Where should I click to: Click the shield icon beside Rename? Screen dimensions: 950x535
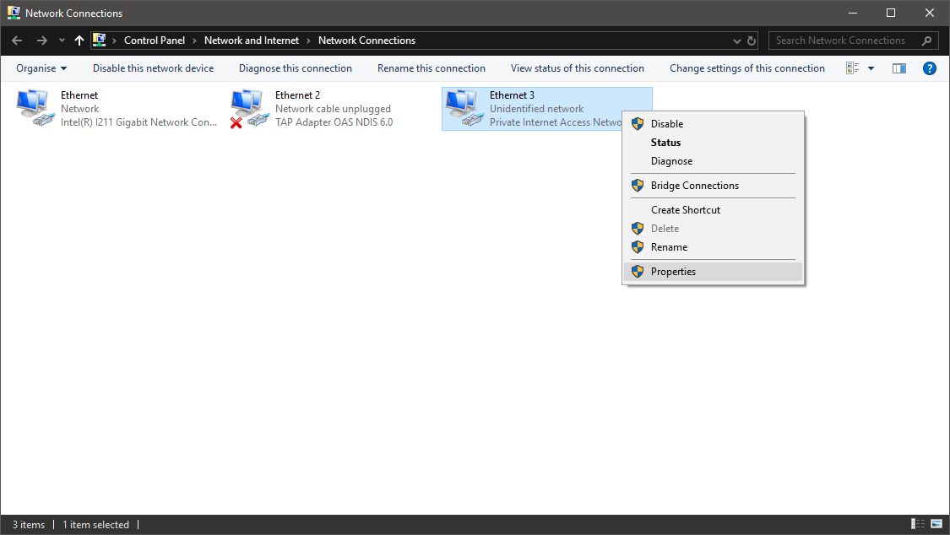[638, 247]
